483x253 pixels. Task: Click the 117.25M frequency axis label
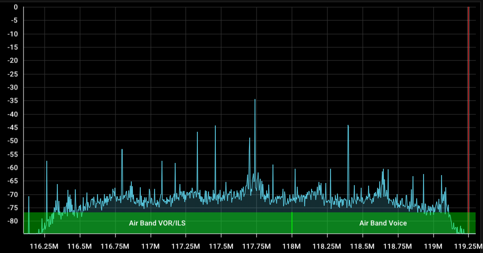(x=185, y=246)
